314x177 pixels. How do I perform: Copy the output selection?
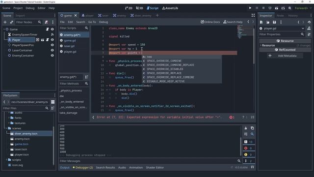tap(252, 128)
